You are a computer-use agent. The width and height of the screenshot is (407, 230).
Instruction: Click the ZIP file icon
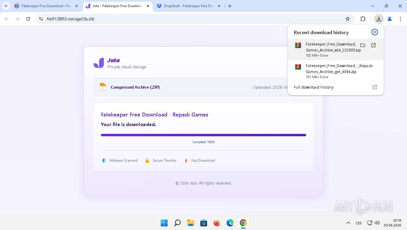103,87
